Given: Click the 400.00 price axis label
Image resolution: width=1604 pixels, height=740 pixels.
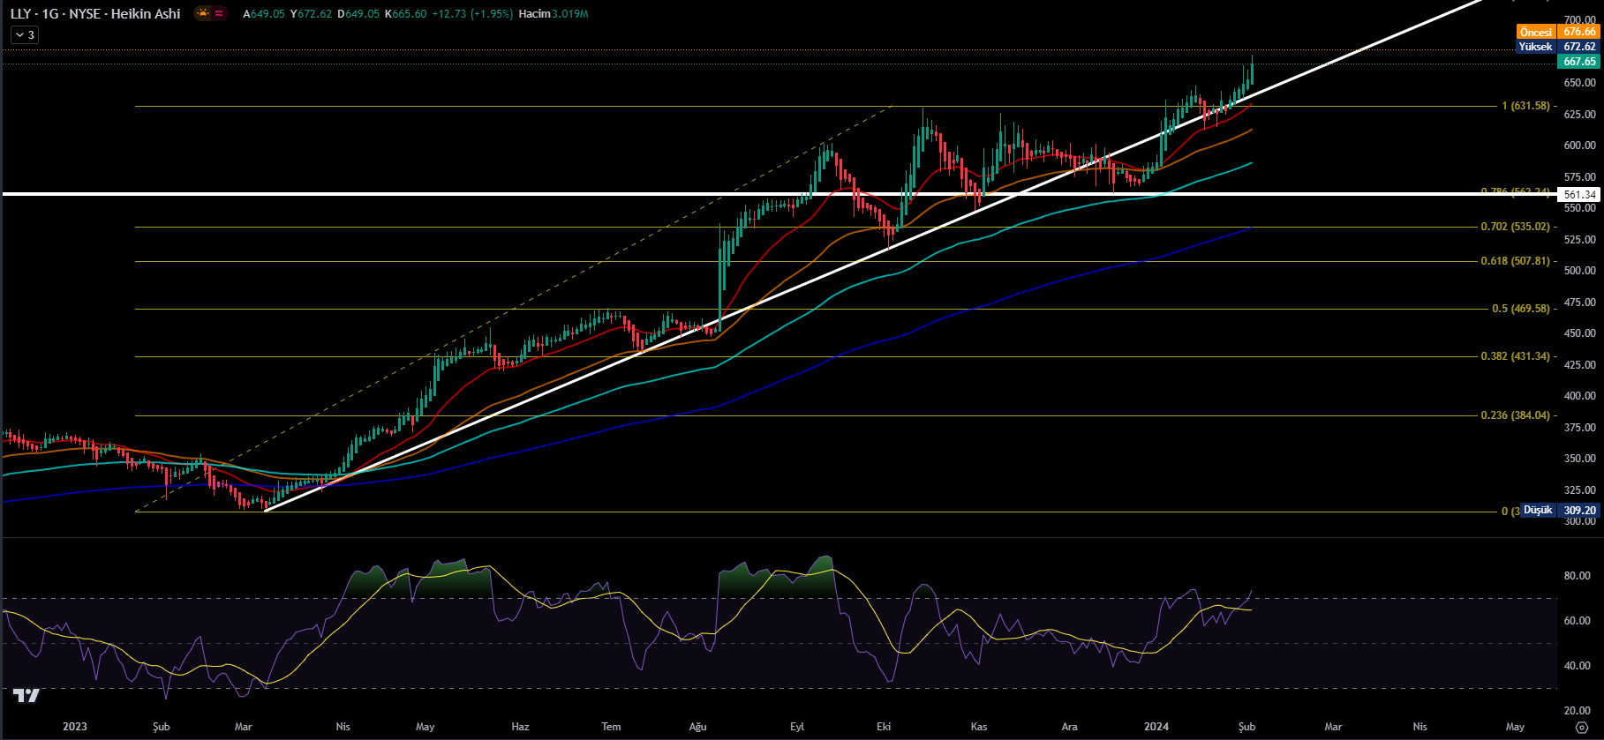Looking at the screenshot, I should coord(1579,396).
